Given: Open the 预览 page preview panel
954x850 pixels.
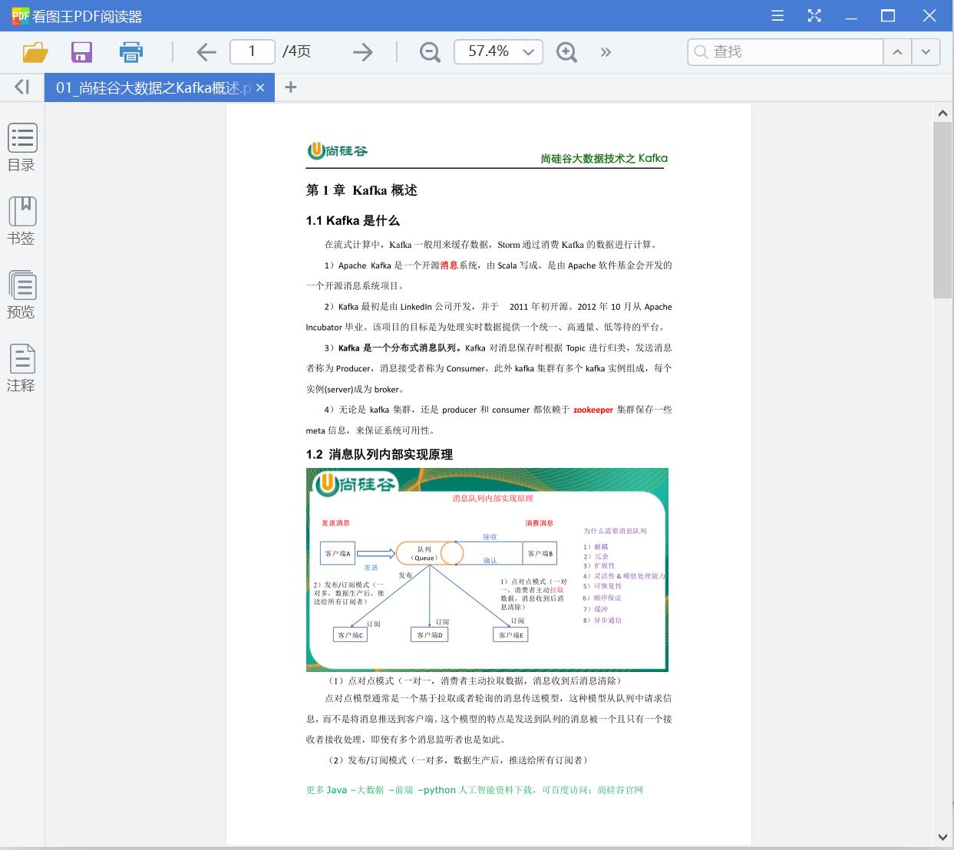Looking at the screenshot, I should pos(21,295).
